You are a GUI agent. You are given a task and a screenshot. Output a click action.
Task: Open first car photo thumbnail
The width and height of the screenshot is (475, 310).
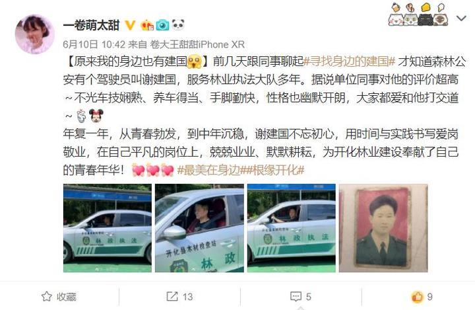pyautogui.click(x=108, y=228)
